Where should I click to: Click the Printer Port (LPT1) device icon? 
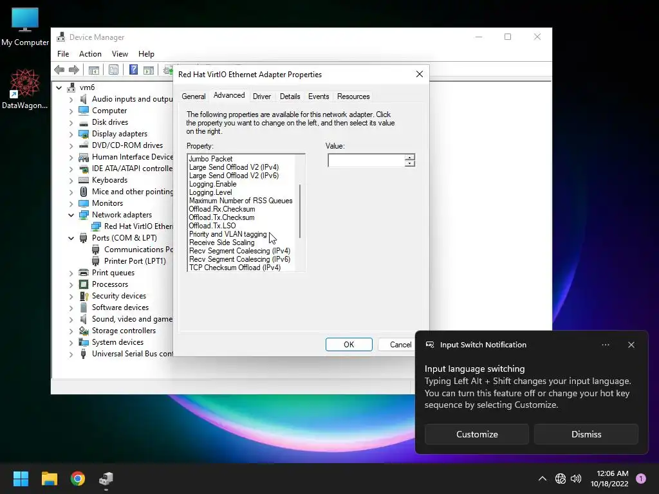[x=96, y=261]
